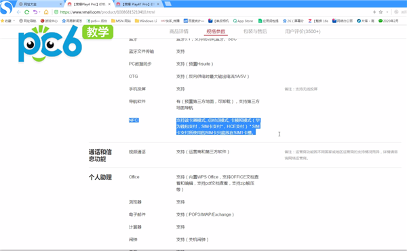Viewport: 407px width, 251px height.
Task: Switch to the 包装与售后 page tab
Action: coord(255,31)
